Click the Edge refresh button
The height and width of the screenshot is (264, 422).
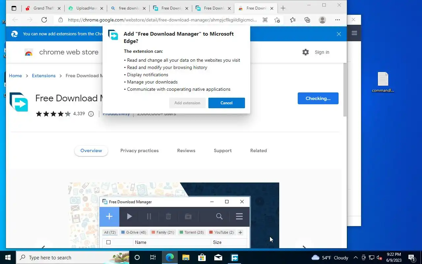click(x=44, y=20)
